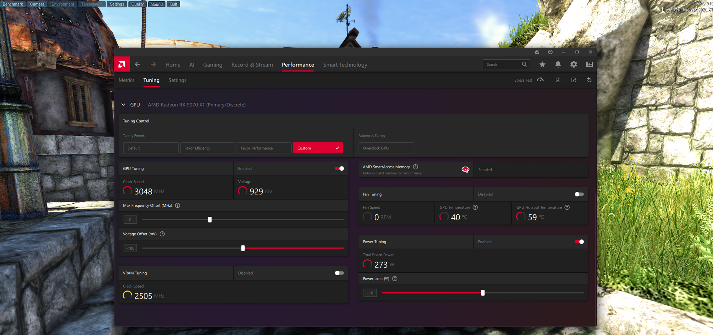Open the Sound menu in the game window
This screenshot has height=335, width=713.
coord(157,4)
